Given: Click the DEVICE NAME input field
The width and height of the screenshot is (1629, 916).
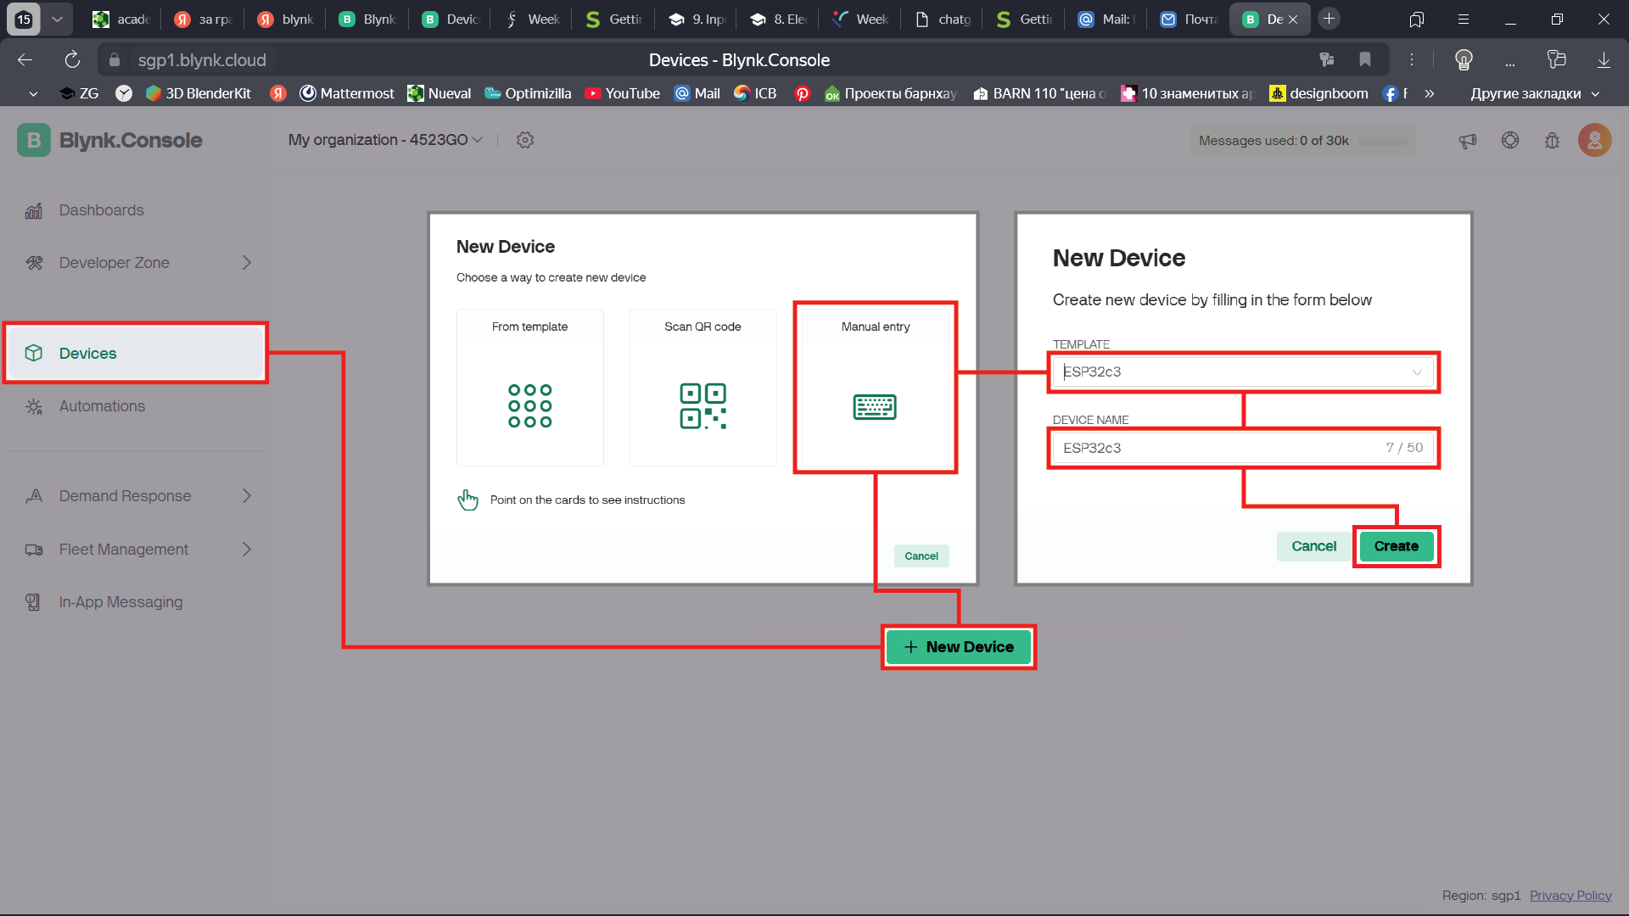Looking at the screenshot, I should (1243, 448).
